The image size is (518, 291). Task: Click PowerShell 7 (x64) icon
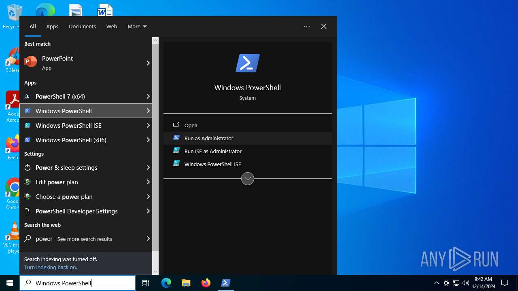tap(28, 96)
